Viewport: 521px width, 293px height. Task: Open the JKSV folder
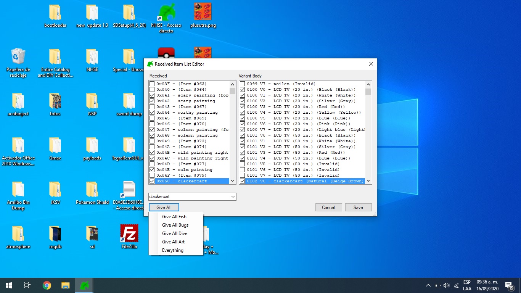[x=55, y=193]
